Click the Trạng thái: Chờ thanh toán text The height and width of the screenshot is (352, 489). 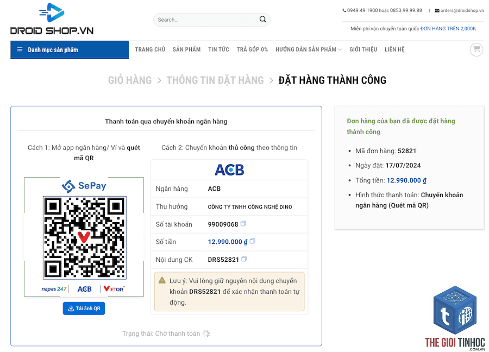pyautogui.click(x=161, y=334)
